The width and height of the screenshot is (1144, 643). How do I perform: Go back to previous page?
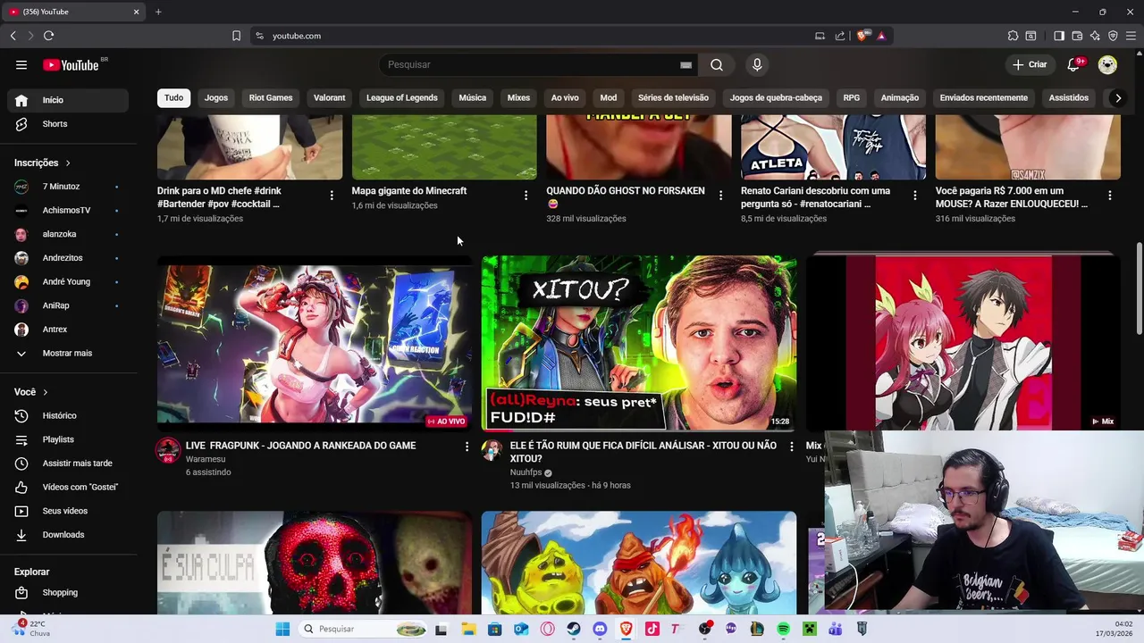(x=13, y=36)
